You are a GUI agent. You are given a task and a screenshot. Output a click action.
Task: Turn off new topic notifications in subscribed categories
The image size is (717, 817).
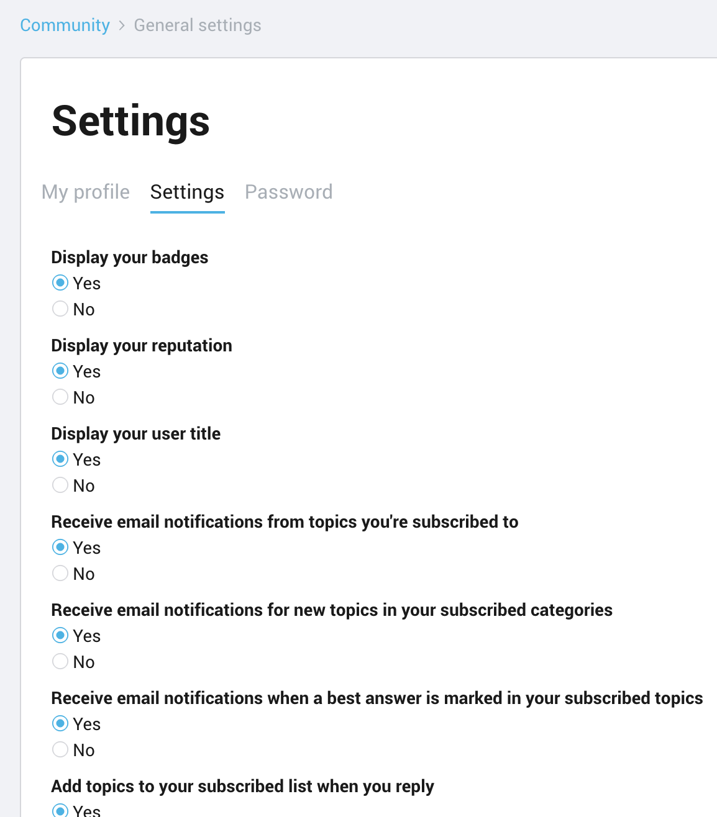[60, 661]
